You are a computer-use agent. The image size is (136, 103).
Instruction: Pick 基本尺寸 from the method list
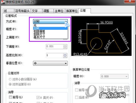tap(50, 37)
